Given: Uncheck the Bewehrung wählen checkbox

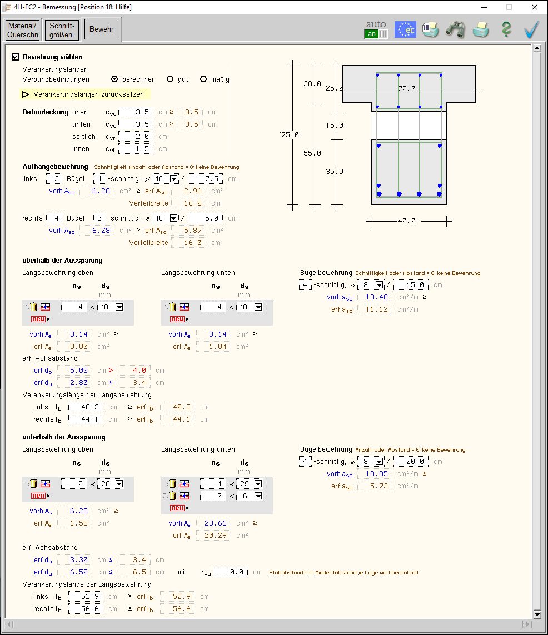Looking at the screenshot, I should pyautogui.click(x=16, y=57).
